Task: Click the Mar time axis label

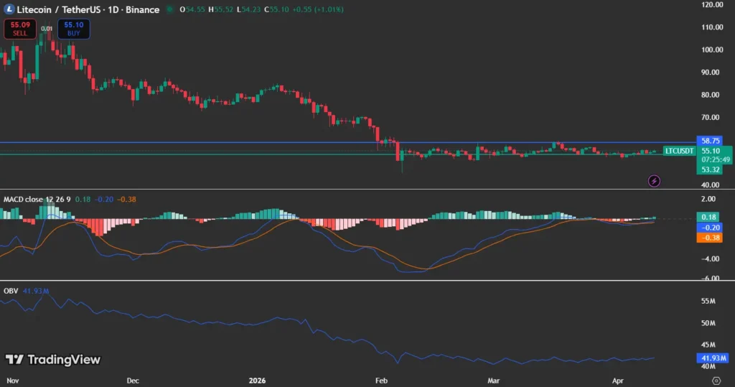Action: (494, 381)
